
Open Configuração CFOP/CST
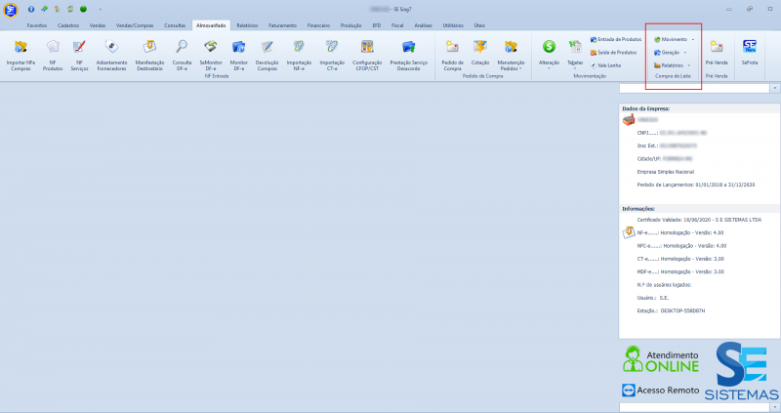(x=367, y=51)
